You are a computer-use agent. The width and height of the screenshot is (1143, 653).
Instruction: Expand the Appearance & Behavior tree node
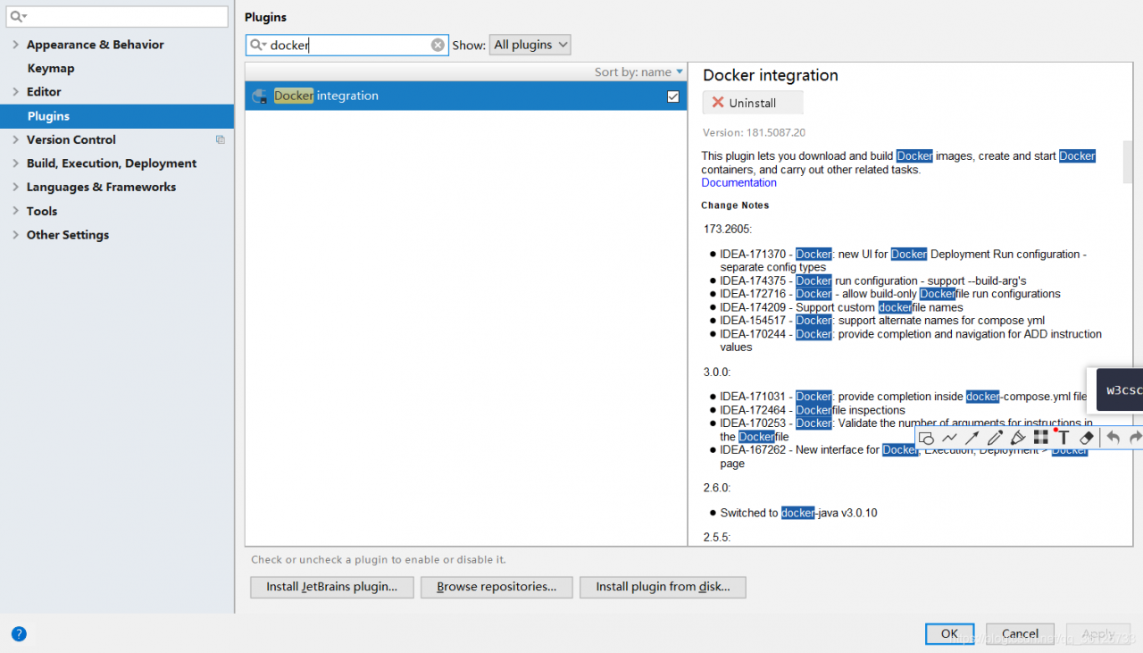[15, 45]
